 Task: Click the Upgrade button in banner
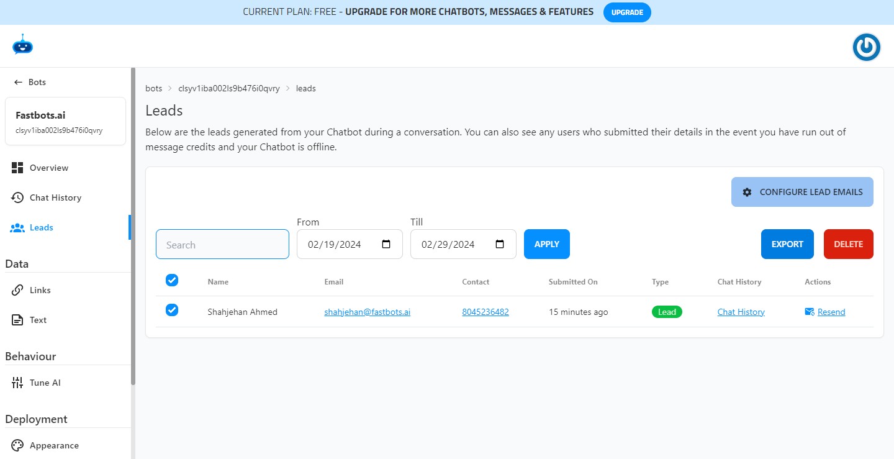point(627,12)
